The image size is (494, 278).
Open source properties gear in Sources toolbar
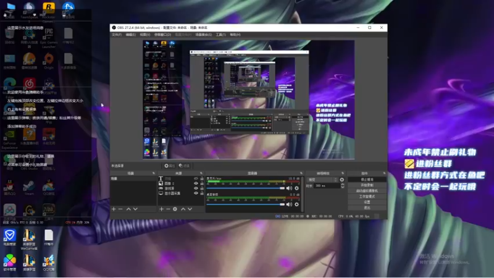175,209
